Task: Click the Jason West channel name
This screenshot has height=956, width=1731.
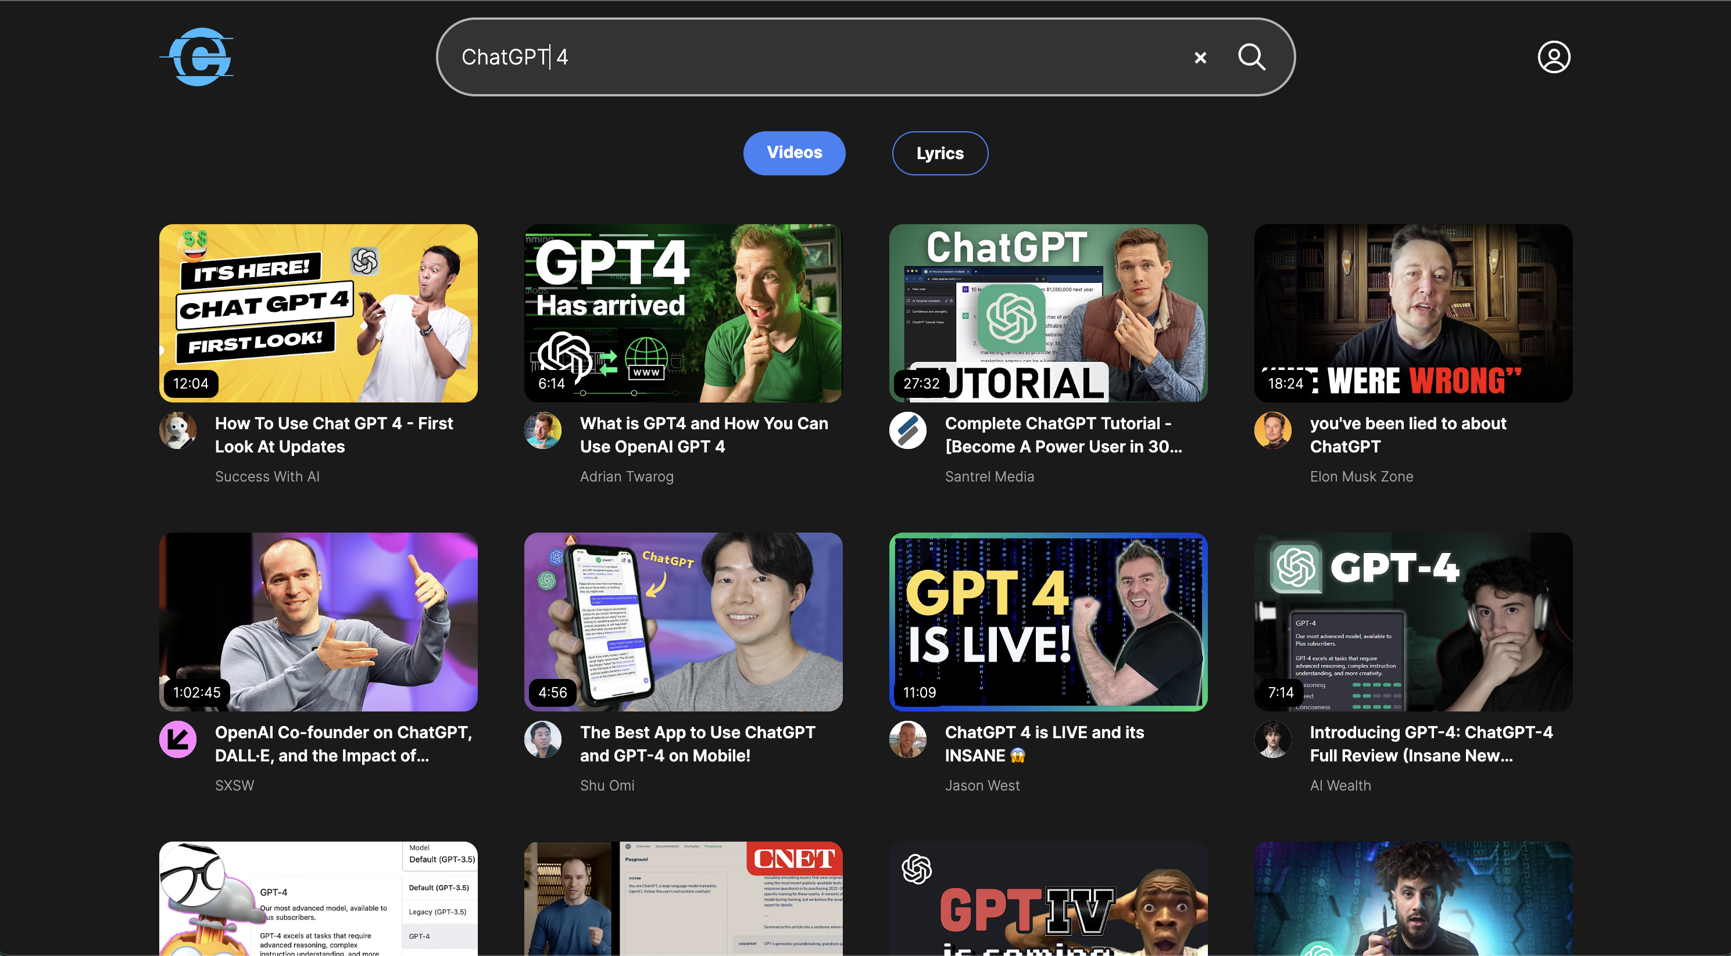Action: (982, 785)
